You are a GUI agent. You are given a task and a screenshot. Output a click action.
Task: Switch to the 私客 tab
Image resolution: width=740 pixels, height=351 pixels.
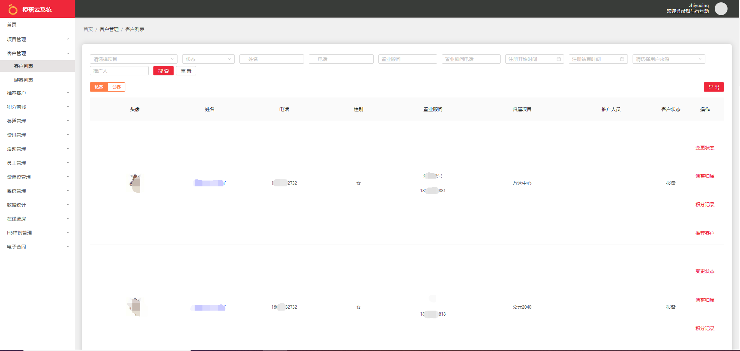point(99,87)
